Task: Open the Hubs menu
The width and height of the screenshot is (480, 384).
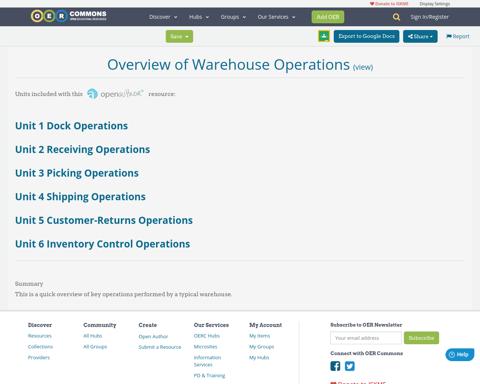Action: pyautogui.click(x=199, y=16)
